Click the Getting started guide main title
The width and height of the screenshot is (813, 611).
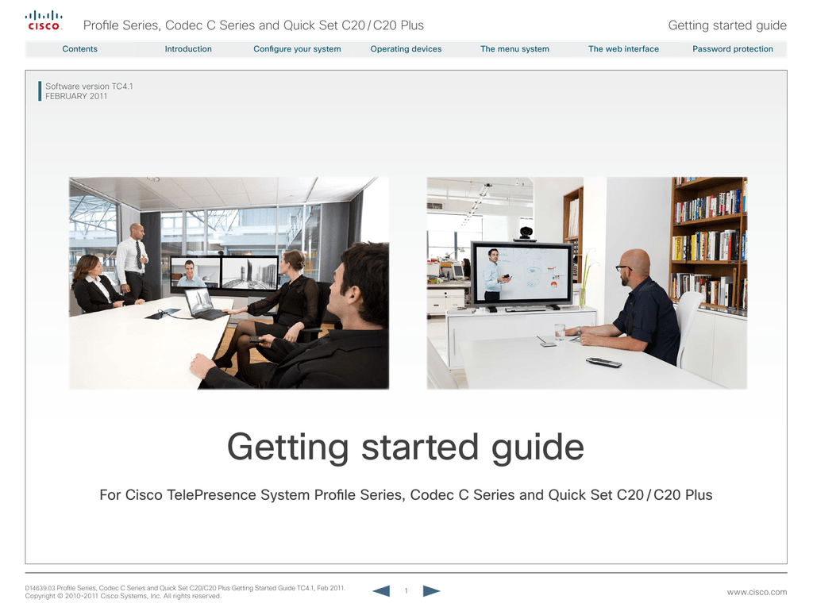coord(406,448)
